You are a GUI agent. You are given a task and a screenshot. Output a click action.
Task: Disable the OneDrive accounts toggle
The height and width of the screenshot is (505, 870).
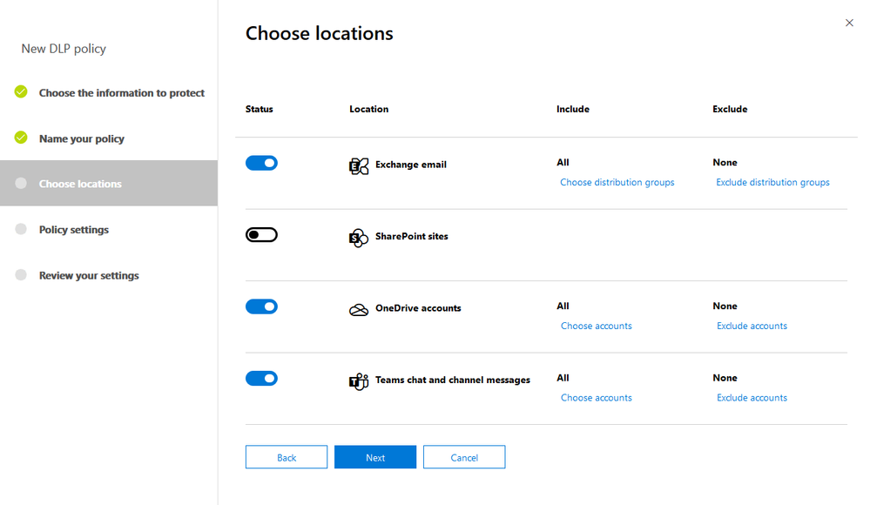[261, 306]
